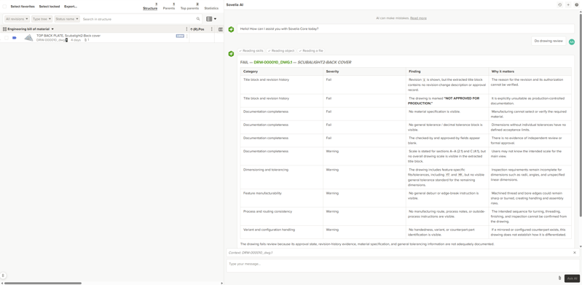Open row actions for TOP BACK PLATE
This screenshot has width=582, height=285.
pos(186,36)
